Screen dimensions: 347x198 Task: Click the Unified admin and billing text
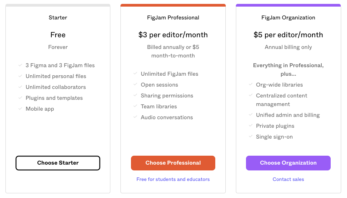pyautogui.click(x=288, y=115)
